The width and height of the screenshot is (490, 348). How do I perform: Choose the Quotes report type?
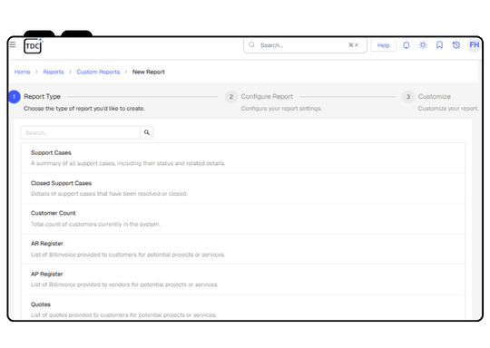click(243, 307)
